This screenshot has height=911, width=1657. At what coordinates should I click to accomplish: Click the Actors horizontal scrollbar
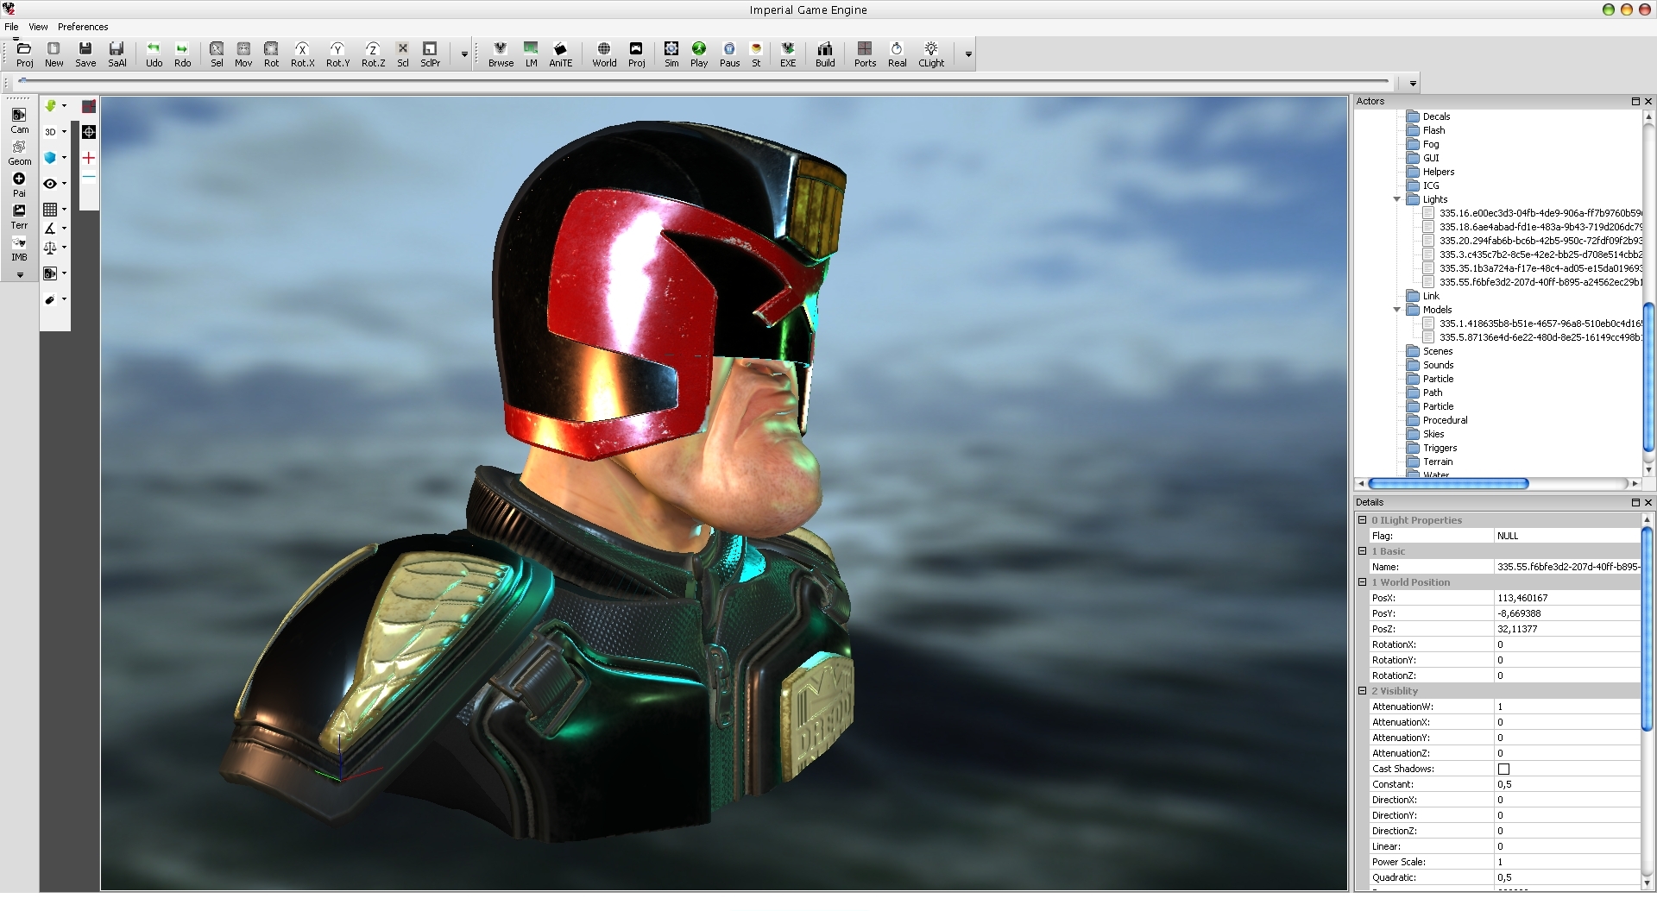[1448, 484]
